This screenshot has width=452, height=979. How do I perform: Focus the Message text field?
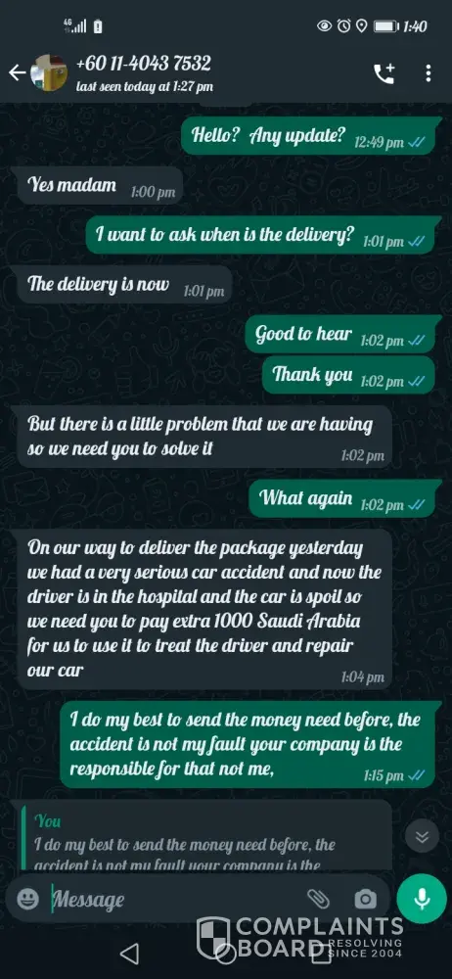click(x=175, y=900)
